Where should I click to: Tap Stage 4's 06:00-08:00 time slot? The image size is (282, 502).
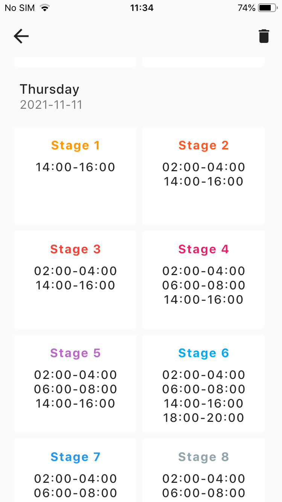click(203, 285)
